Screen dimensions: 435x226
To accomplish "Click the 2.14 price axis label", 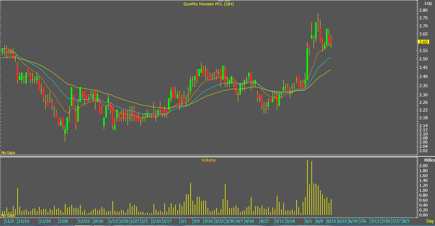I will pyautogui.click(x=423, y=126).
